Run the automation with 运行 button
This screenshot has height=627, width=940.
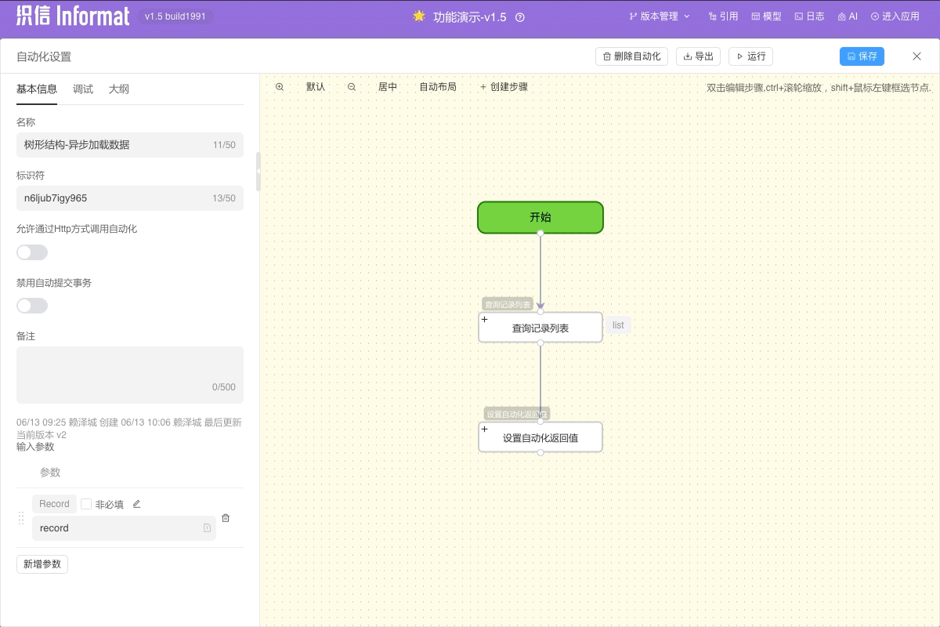point(750,56)
